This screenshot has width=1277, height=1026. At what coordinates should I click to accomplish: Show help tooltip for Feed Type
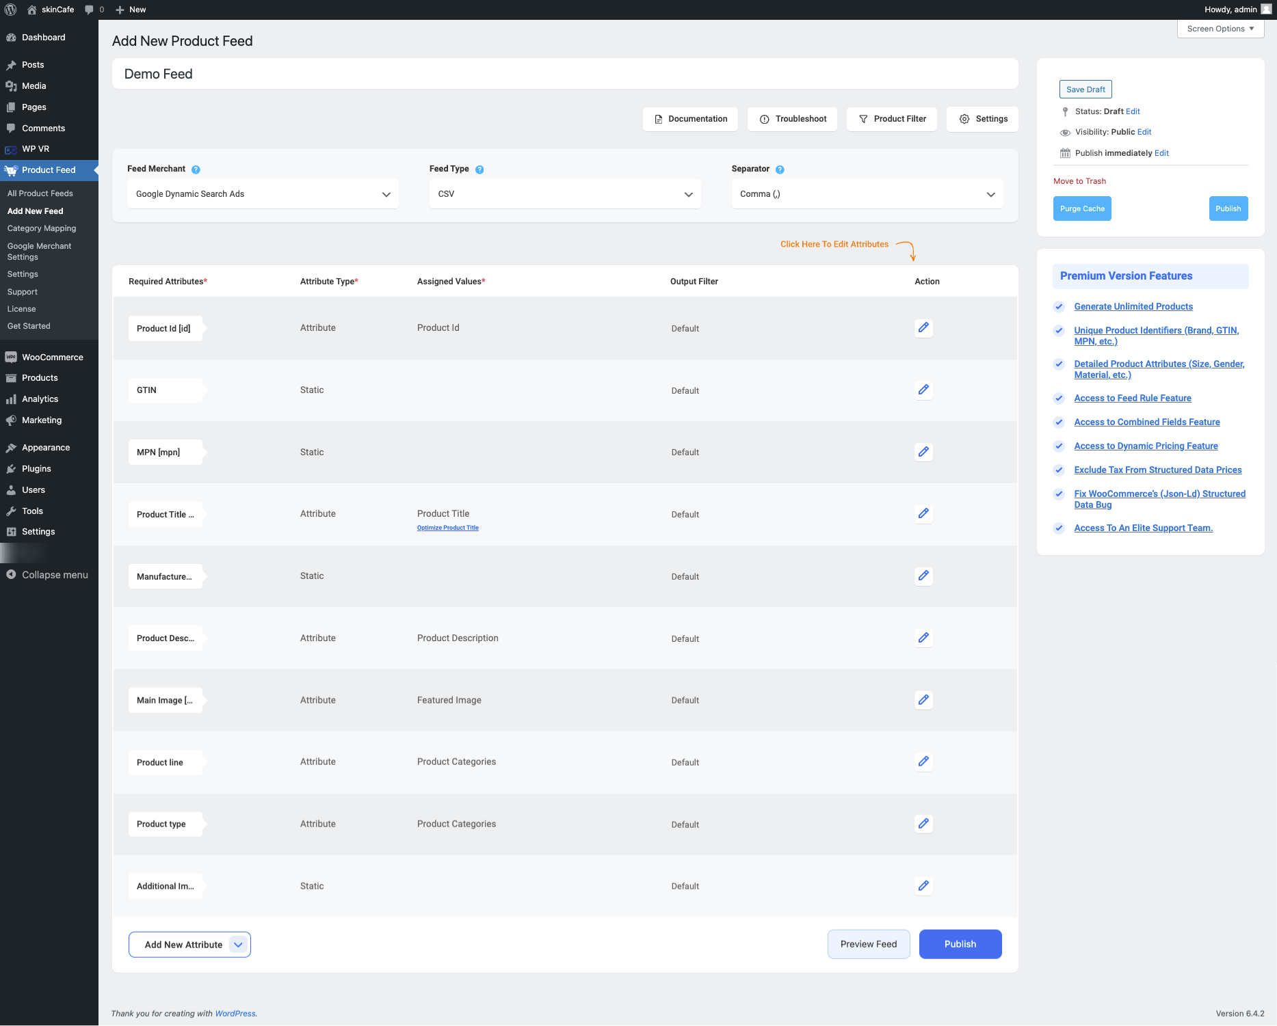pyautogui.click(x=479, y=170)
